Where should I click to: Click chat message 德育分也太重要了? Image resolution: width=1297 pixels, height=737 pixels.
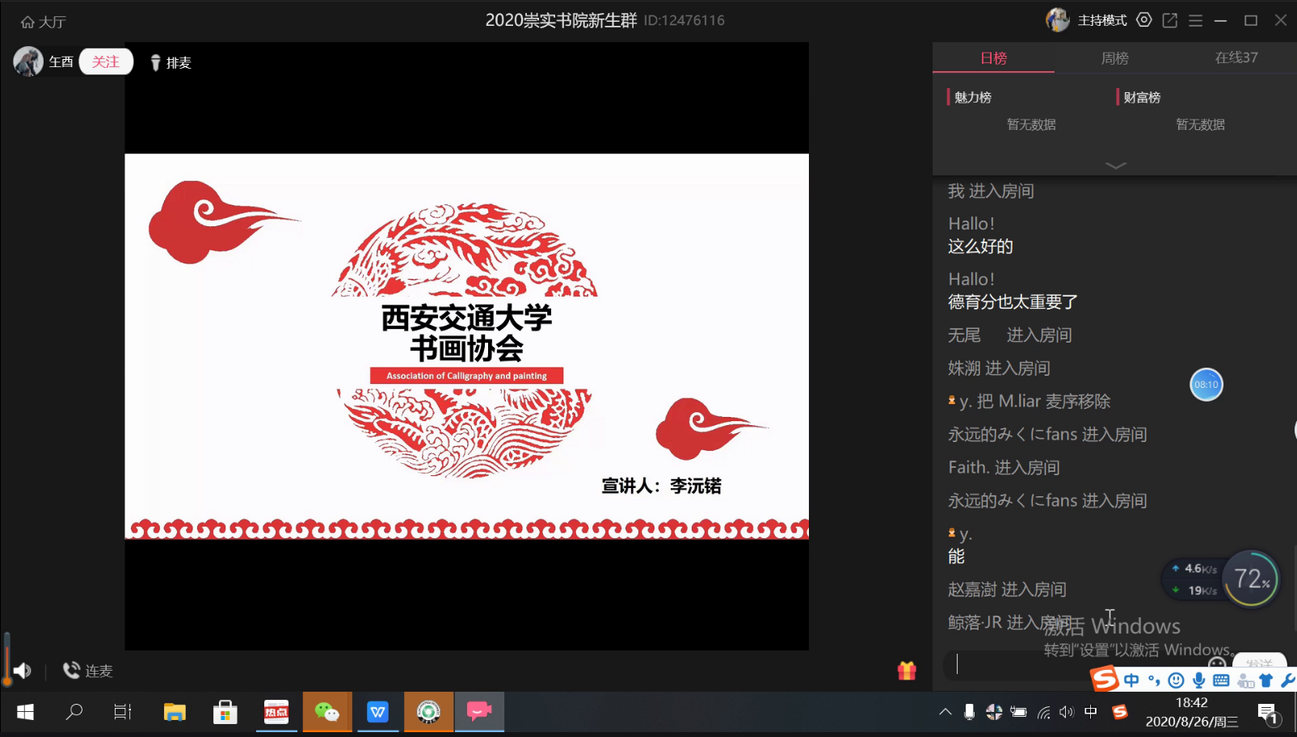[1013, 302]
